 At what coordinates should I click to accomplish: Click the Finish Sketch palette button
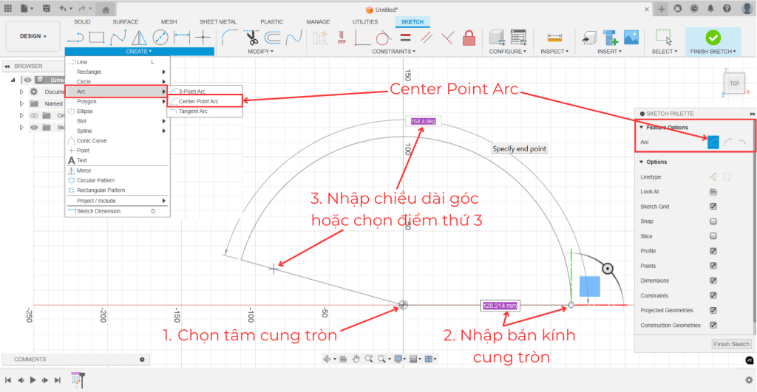coord(731,344)
